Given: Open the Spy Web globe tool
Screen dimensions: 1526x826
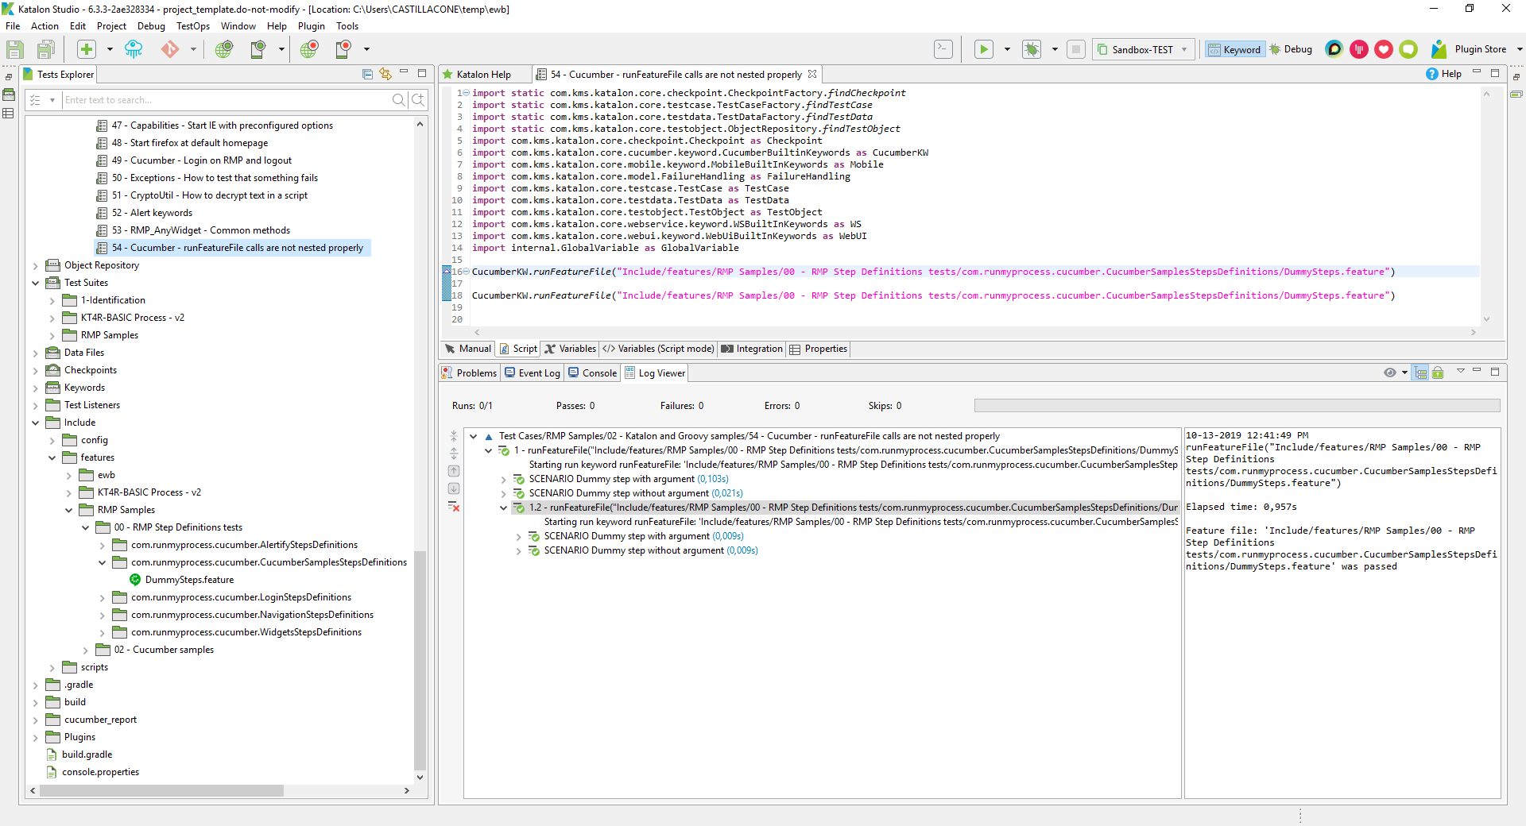Looking at the screenshot, I should point(224,49).
